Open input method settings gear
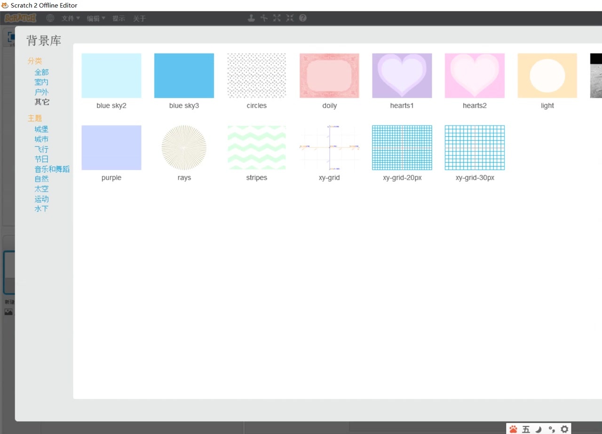This screenshot has height=434, width=602. 564,429
